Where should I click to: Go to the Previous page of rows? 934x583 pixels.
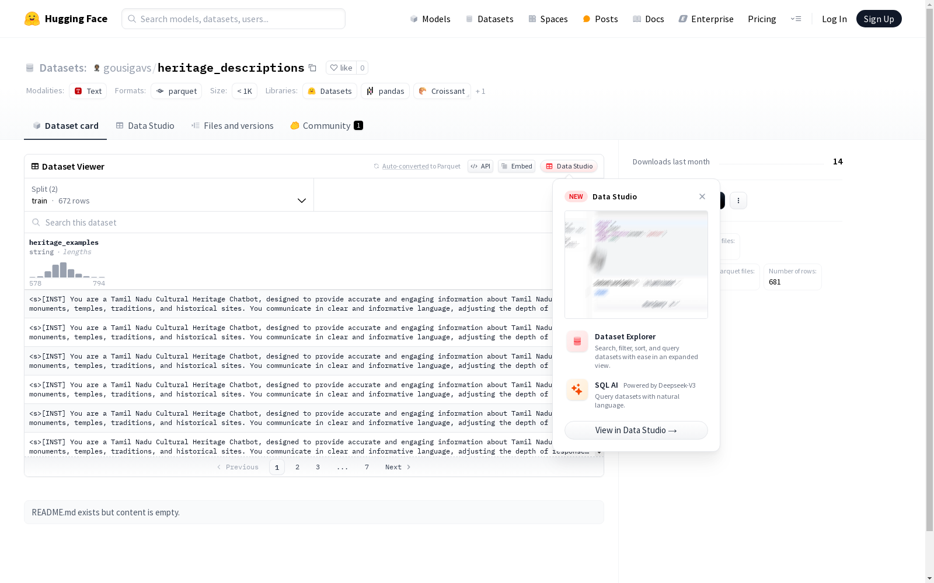click(238, 467)
